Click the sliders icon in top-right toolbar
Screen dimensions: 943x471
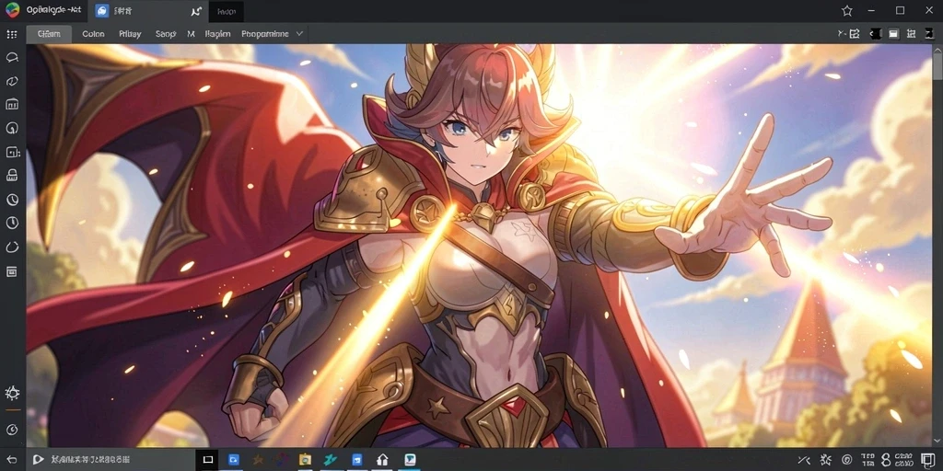point(911,34)
